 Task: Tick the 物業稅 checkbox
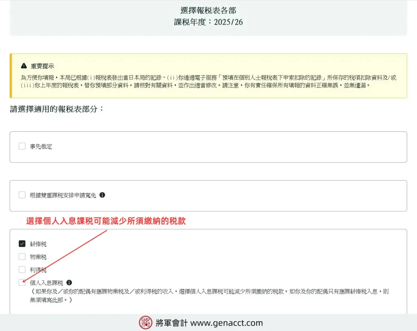click(22, 257)
